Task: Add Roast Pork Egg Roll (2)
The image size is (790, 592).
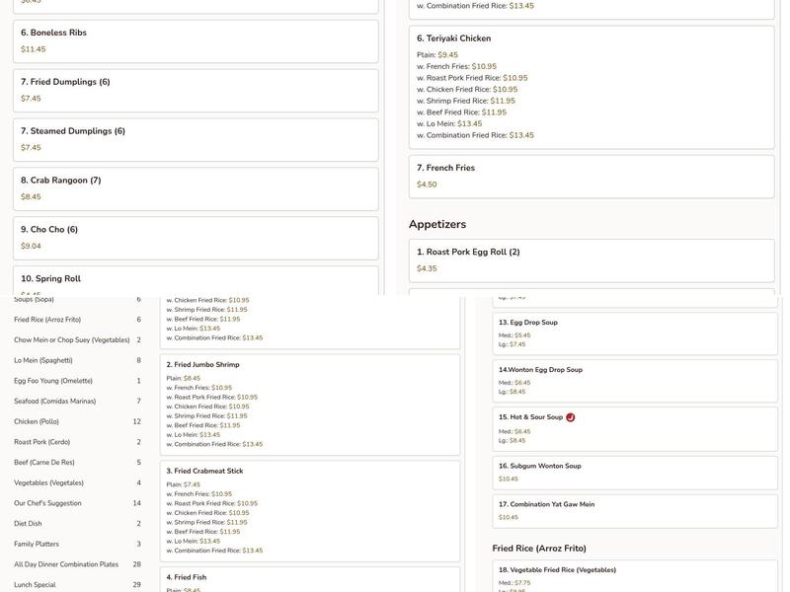Action: point(592,259)
